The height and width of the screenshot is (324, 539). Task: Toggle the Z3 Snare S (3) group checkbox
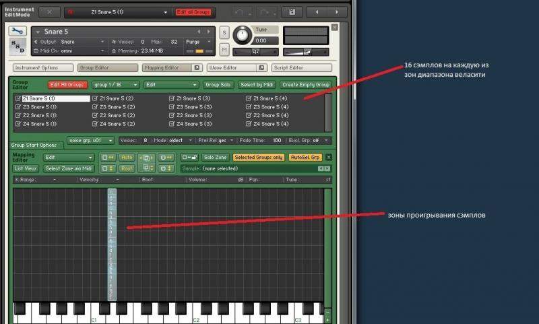[171, 107]
